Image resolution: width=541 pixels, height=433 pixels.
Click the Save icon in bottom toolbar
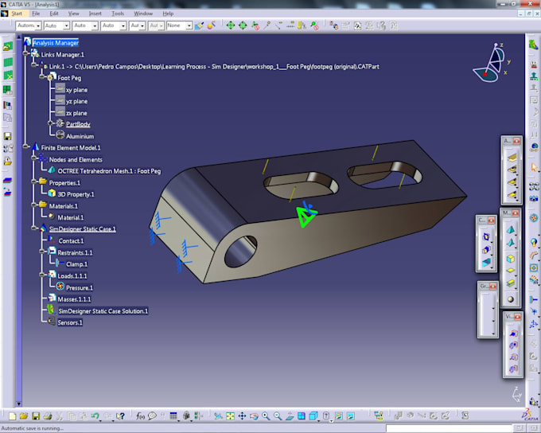36,415
